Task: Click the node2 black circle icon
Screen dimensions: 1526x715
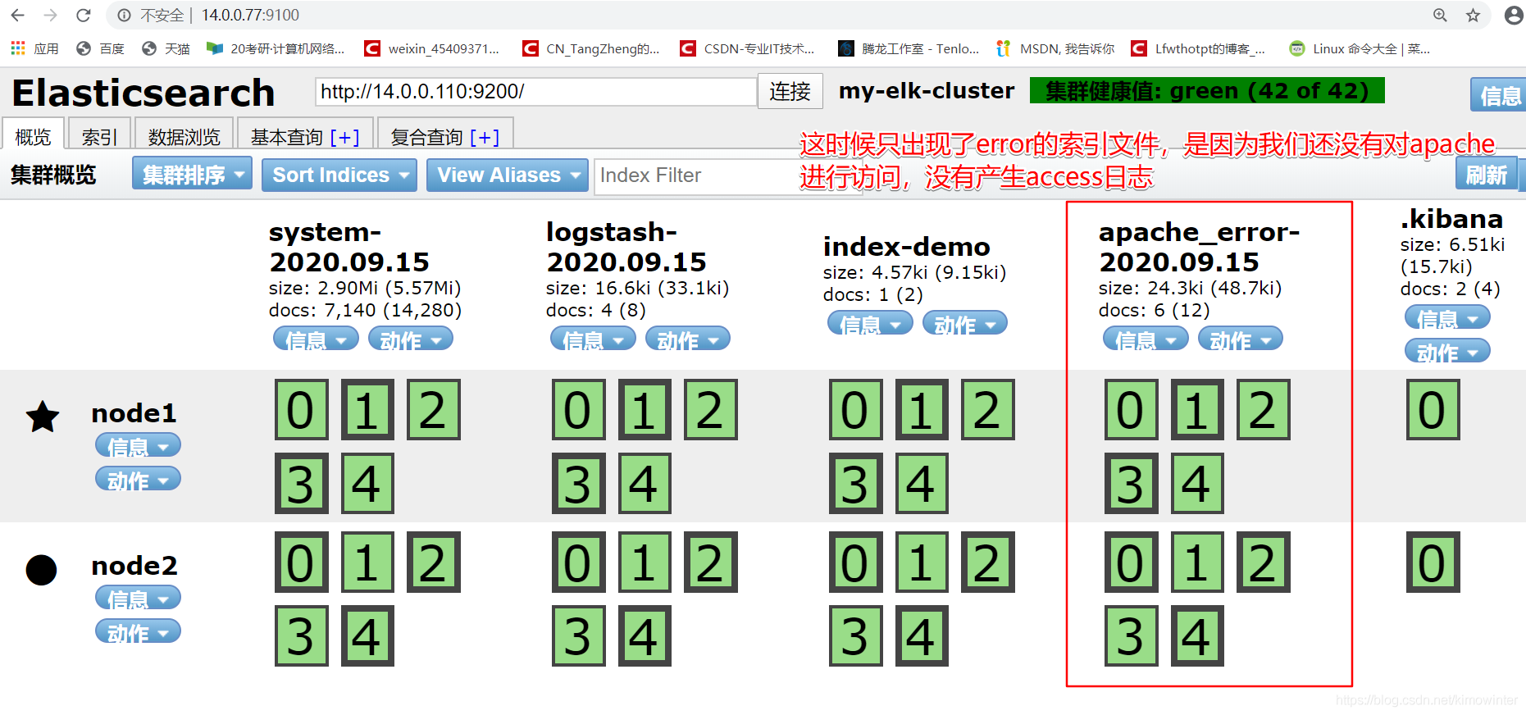Action: [41, 570]
